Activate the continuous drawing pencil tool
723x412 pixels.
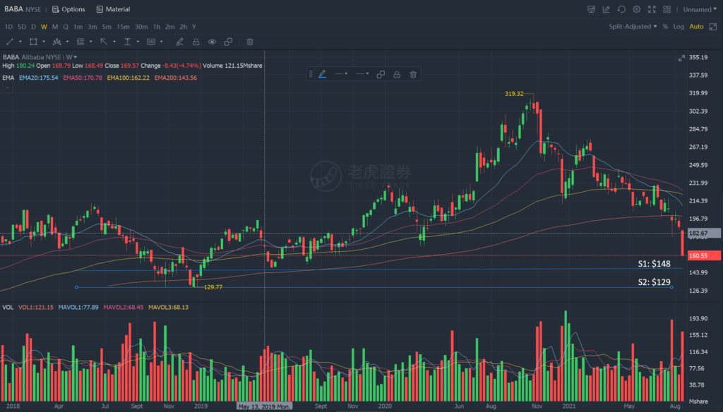click(x=180, y=42)
